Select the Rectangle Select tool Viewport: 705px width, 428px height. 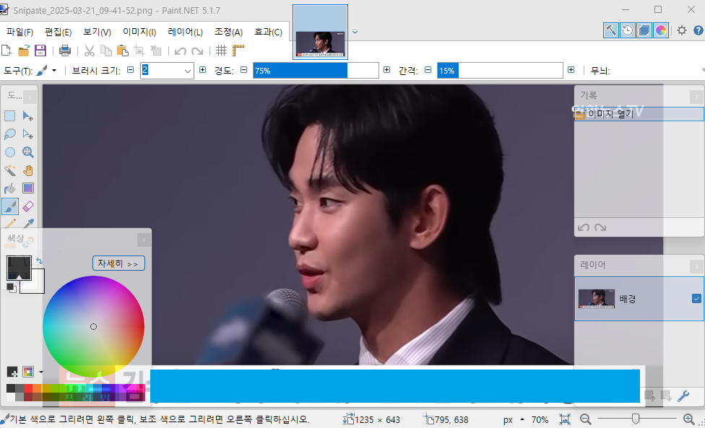click(x=10, y=116)
